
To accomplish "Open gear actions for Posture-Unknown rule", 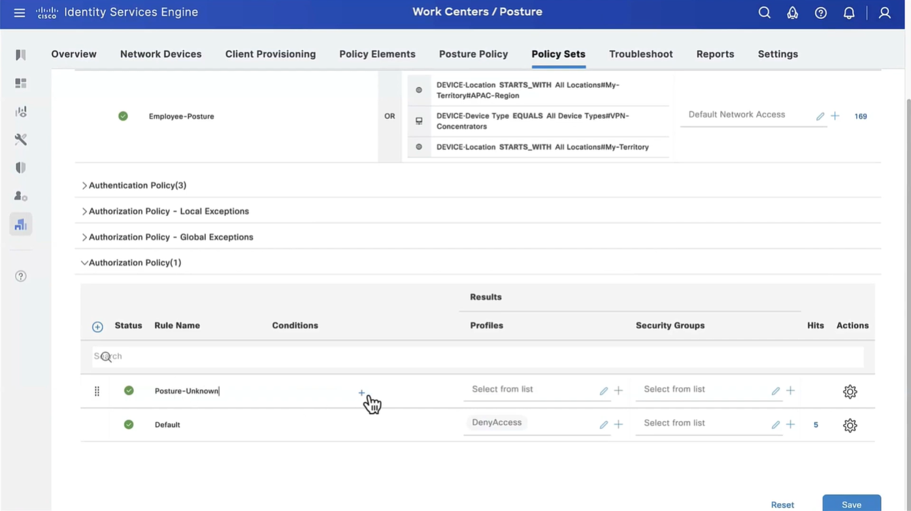I will [x=850, y=392].
